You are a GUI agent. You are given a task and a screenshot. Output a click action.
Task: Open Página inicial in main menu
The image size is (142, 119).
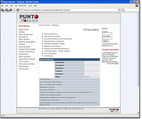tap(24, 30)
